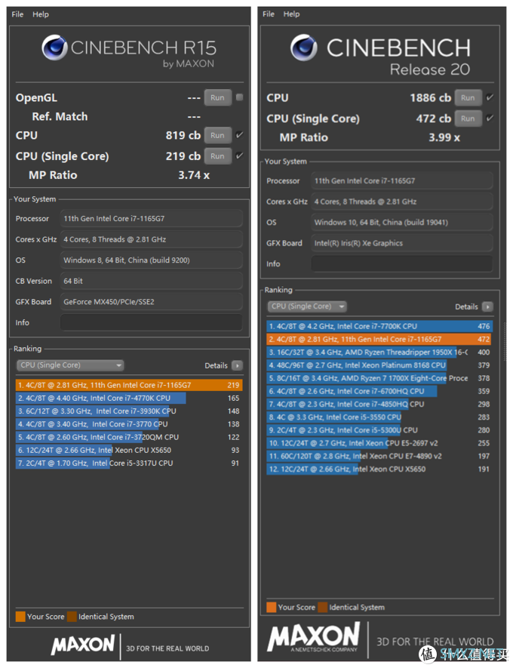Expand Details arrow in R15 ranking
The height and width of the screenshot is (668, 513).
238,365
